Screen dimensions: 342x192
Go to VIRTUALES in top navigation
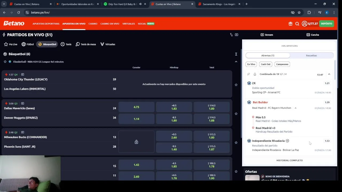129,24
